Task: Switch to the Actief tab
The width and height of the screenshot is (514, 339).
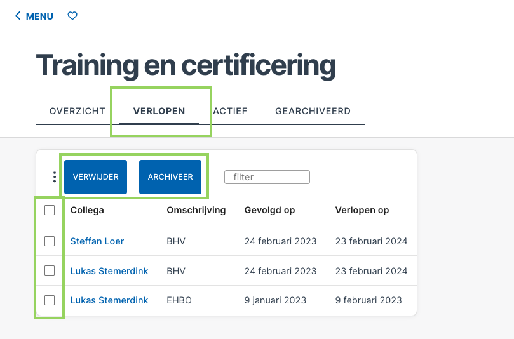Action: pos(230,111)
